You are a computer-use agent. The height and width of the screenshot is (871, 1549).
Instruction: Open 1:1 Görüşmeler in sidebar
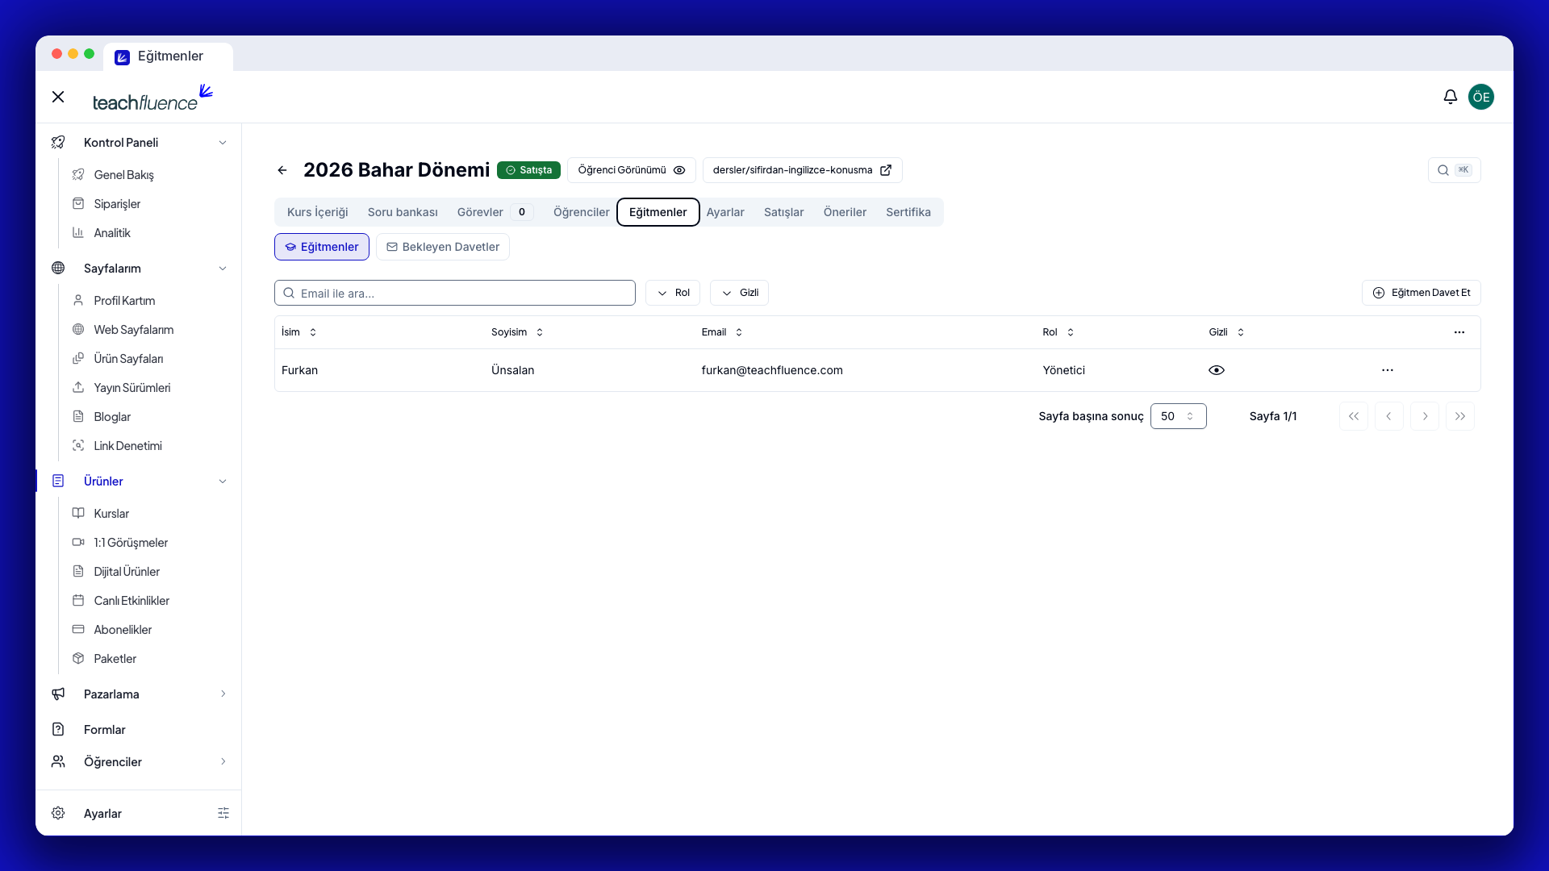(x=131, y=543)
